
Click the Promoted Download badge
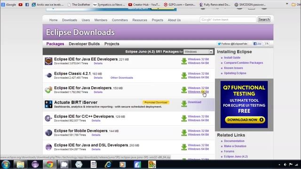pyautogui.click(x=156, y=102)
